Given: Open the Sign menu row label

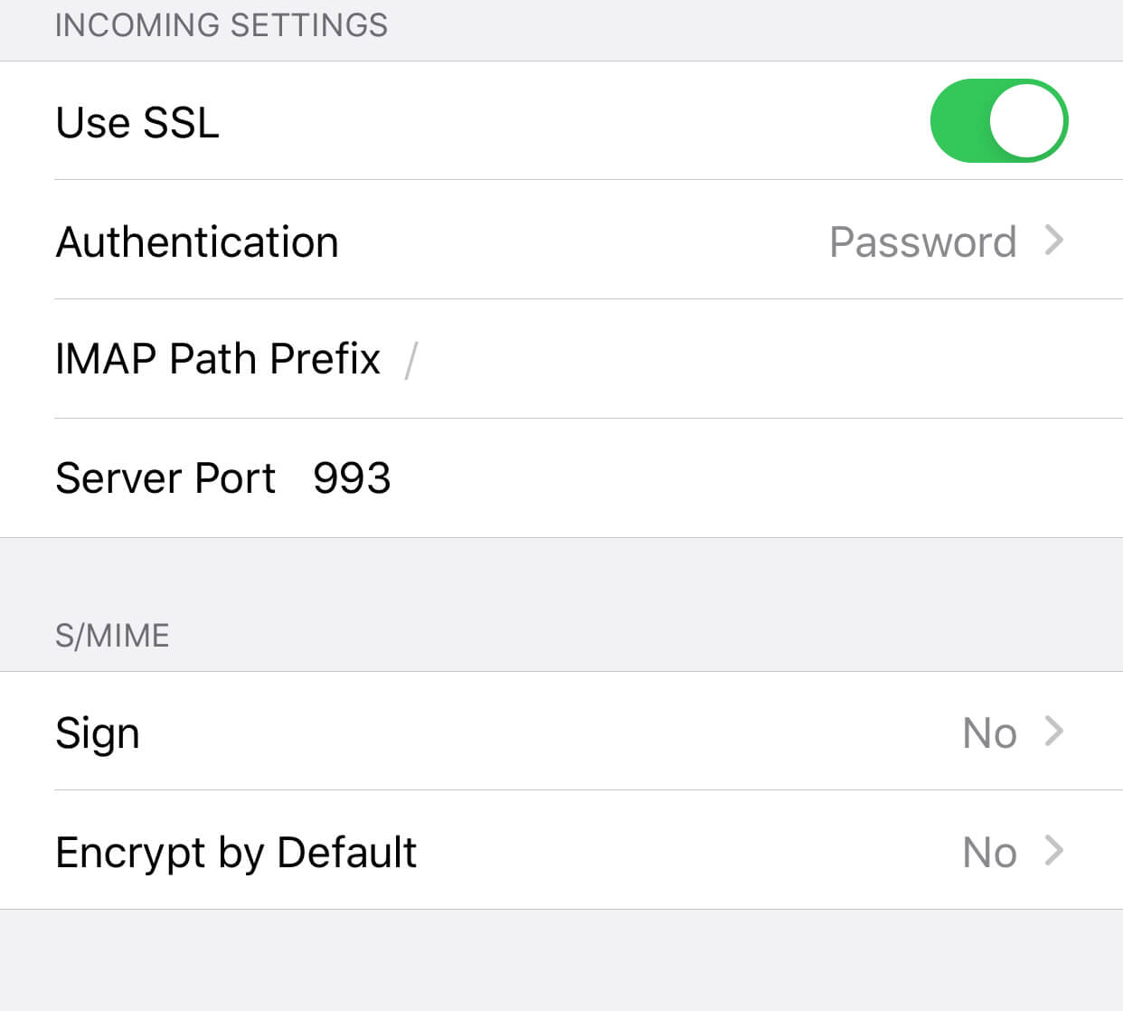Looking at the screenshot, I should click(x=98, y=732).
